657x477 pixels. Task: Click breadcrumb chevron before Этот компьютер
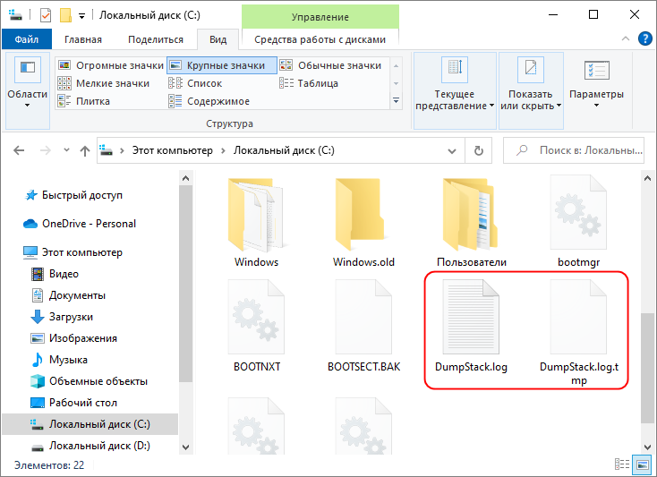point(122,150)
